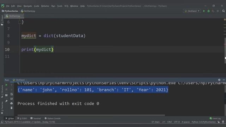226x127 pixels.
Task: Close the DictDemI.py editor tab
Action: pyautogui.click(x=22, y=16)
